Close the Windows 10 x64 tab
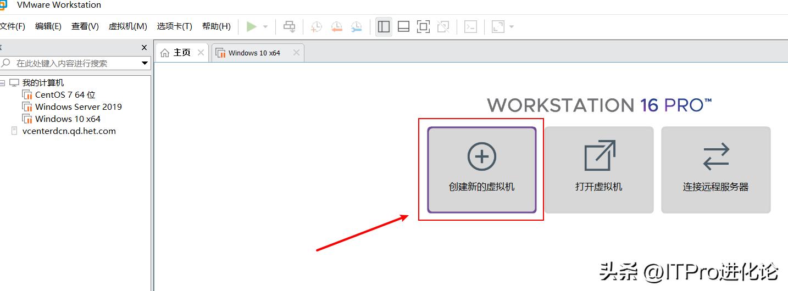The width and height of the screenshot is (788, 291). [296, 53]
